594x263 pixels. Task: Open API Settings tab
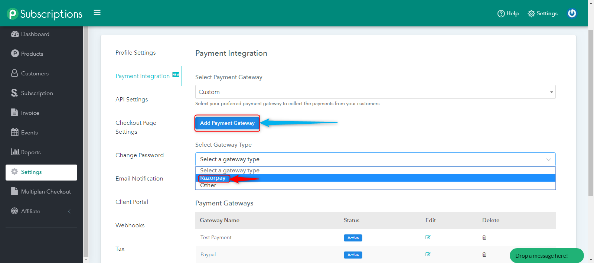point(132,100)
